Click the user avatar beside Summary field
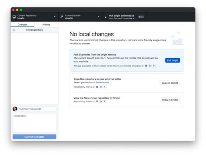Image resolution: width=206 pixels, height=155 pixels. pos(15,109)
